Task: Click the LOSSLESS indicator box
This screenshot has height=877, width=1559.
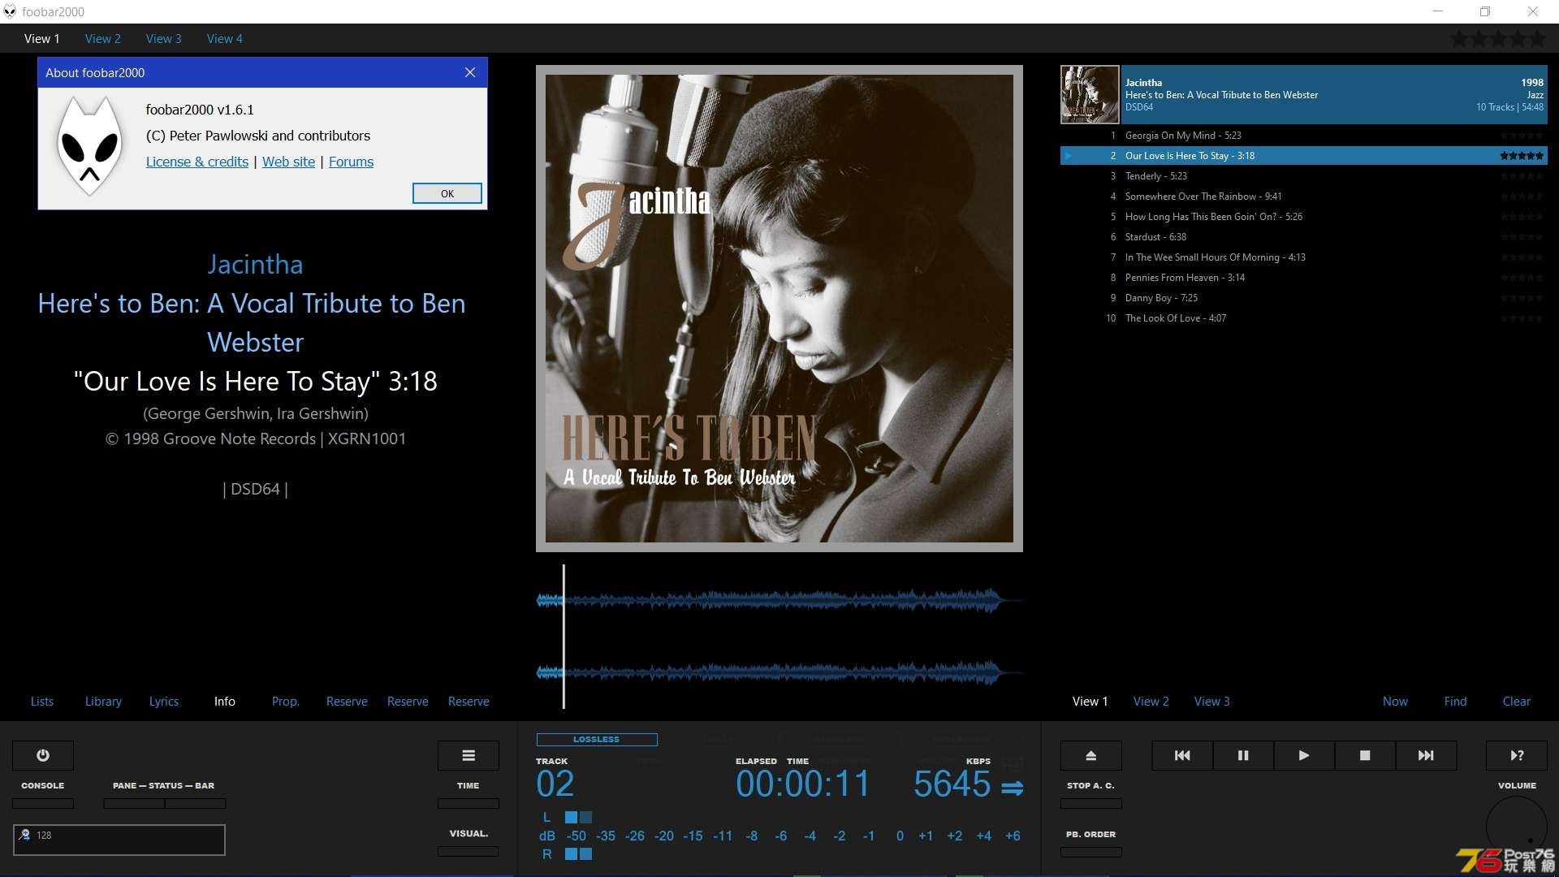Action: tap(597, 740)
